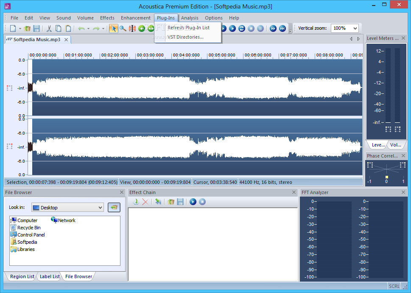This screenshot has height=293, width=411.
Task: Click the Undo arrow icon
Action: coord(81,28)
